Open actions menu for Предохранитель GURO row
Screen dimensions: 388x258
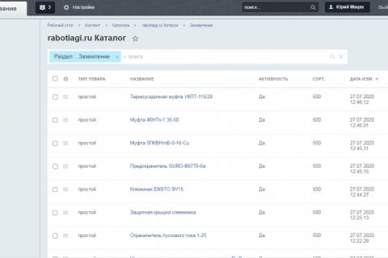click(66, 167)
